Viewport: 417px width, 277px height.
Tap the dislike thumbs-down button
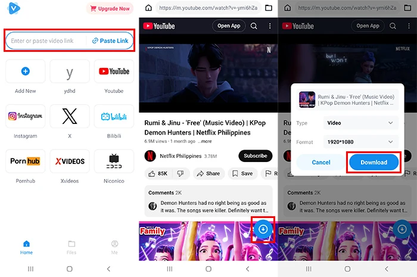click(x=181, y=173)
